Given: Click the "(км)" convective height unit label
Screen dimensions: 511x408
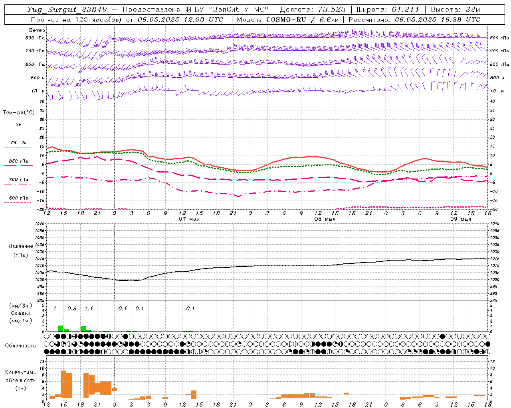Looking at the screenshot, I should (x=20, y=388).
